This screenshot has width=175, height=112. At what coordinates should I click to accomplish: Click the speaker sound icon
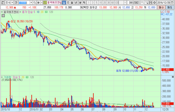tap(38, 2)
